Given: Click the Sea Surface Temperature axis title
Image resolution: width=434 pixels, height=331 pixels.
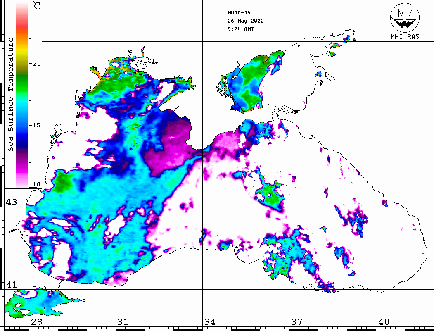Looking at the screenshot, I should 10,94.
